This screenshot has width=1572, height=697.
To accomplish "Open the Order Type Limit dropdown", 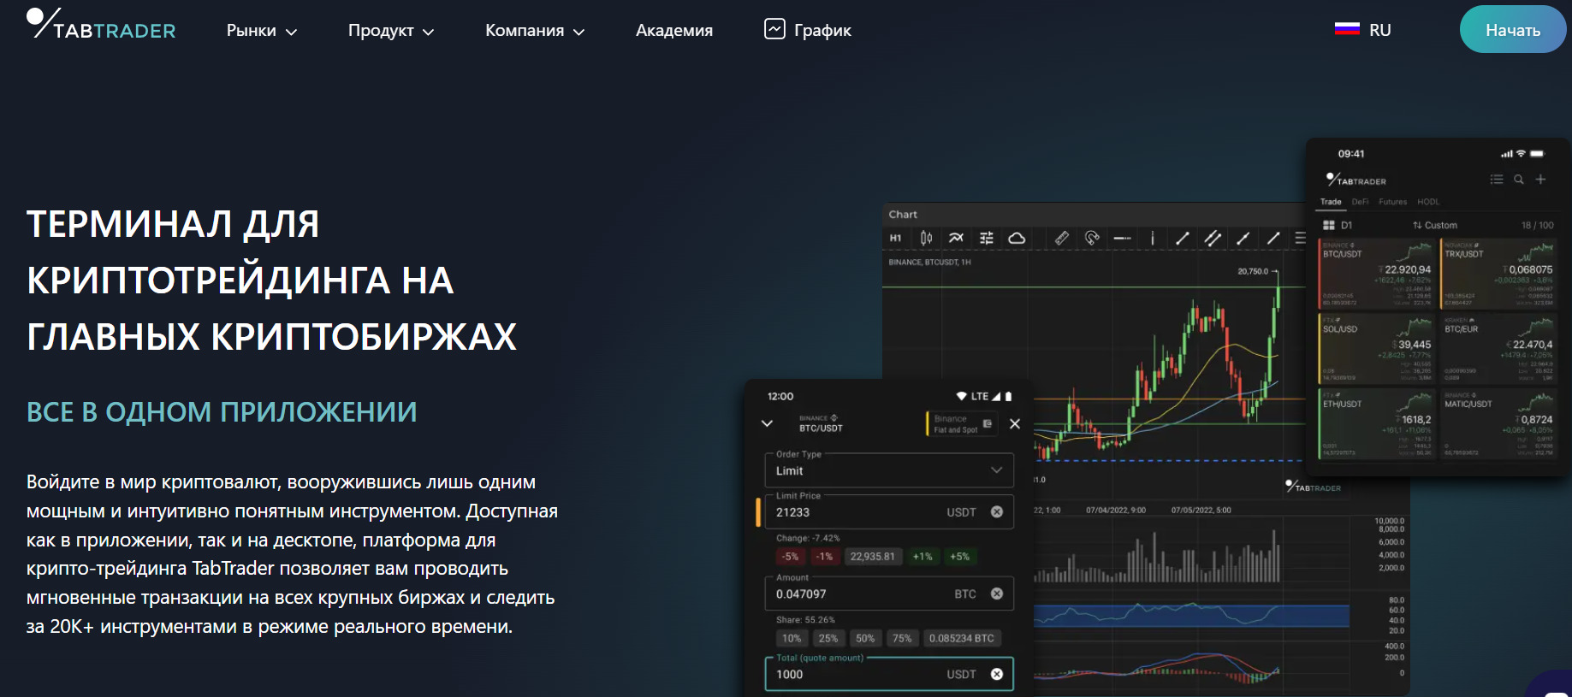I will point(889,470).
